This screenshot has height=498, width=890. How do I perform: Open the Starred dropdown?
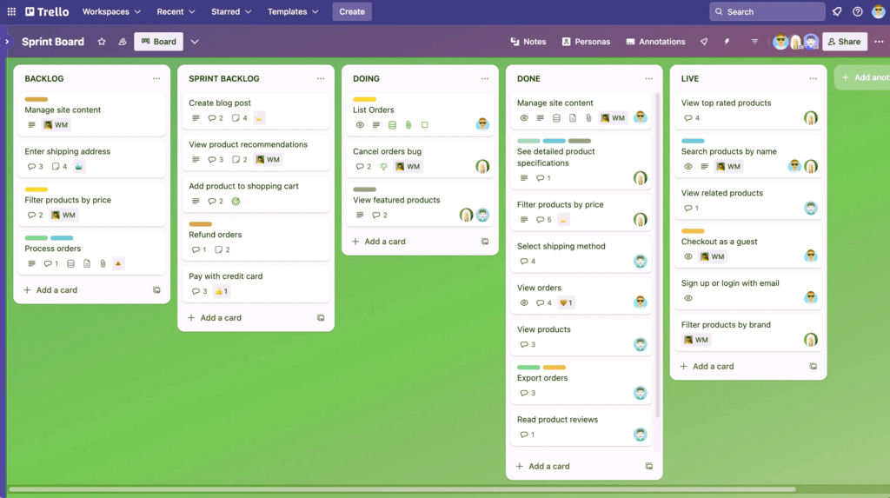coord(231,11)
